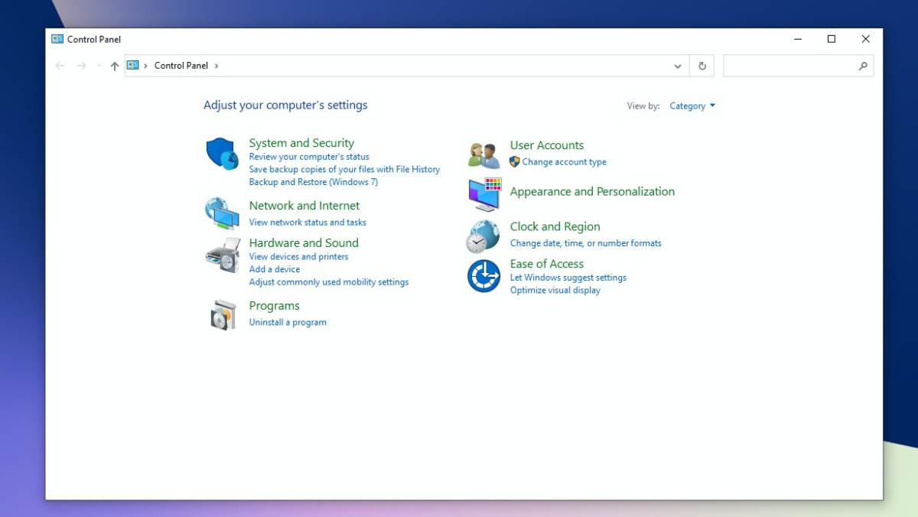Click the Add a device link
Screen dimensions: 918x517
click(x=275, y=269)
